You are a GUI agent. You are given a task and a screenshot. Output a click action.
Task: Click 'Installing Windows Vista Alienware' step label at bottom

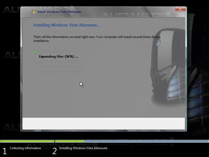[x=83, y=148]
